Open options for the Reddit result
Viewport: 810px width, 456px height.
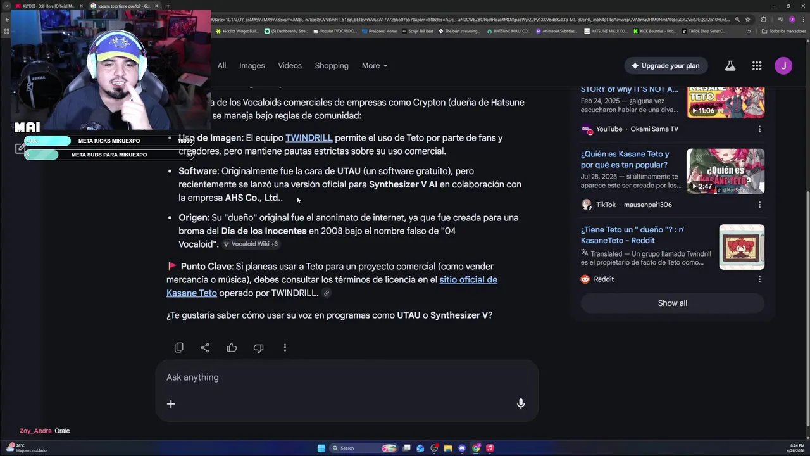point(759,279)
